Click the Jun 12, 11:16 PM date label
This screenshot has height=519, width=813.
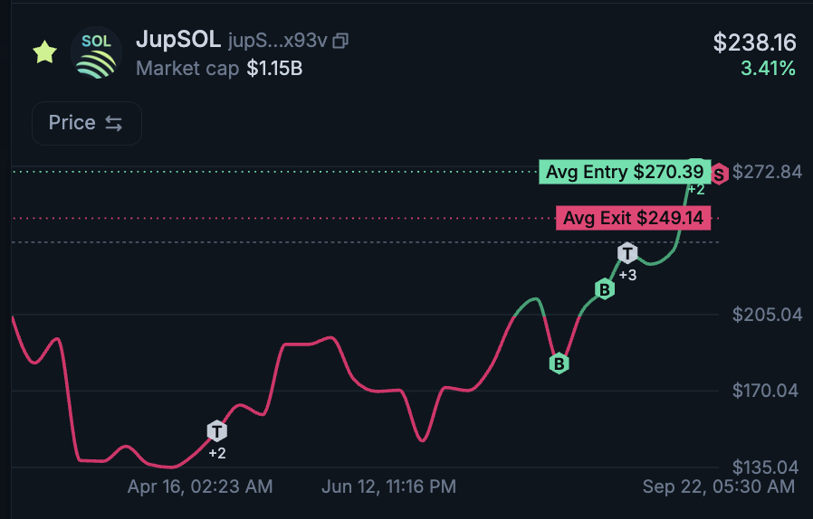tap(388, 486)
